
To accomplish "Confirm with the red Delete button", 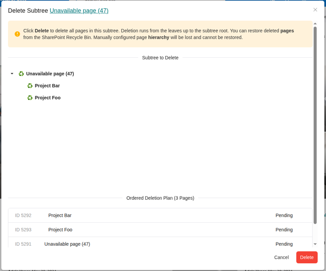I will 307,257.
